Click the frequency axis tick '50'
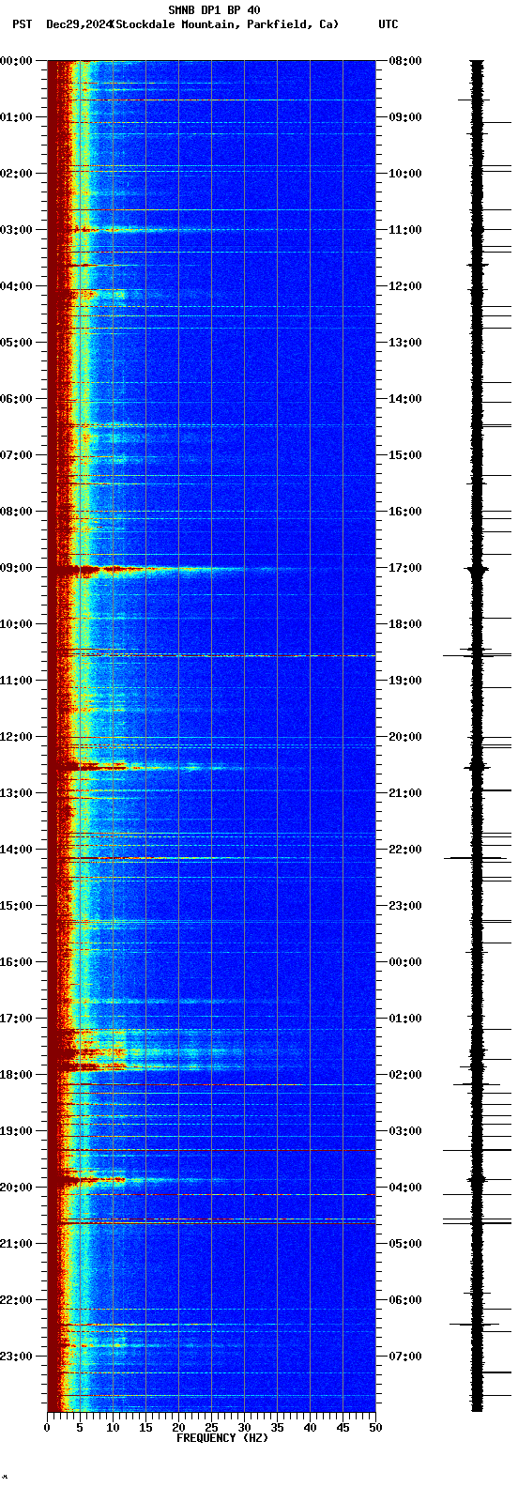Image resolution: width=518 pixels, height=1487 pixels. 375,1427
